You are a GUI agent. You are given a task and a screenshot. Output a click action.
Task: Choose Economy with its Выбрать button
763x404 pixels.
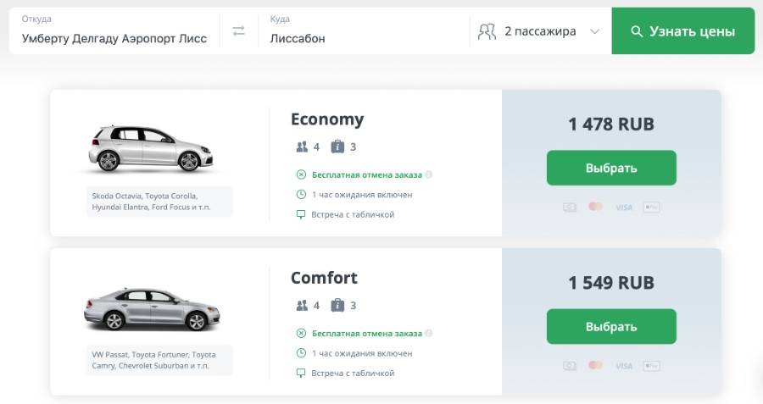[611, 168]
